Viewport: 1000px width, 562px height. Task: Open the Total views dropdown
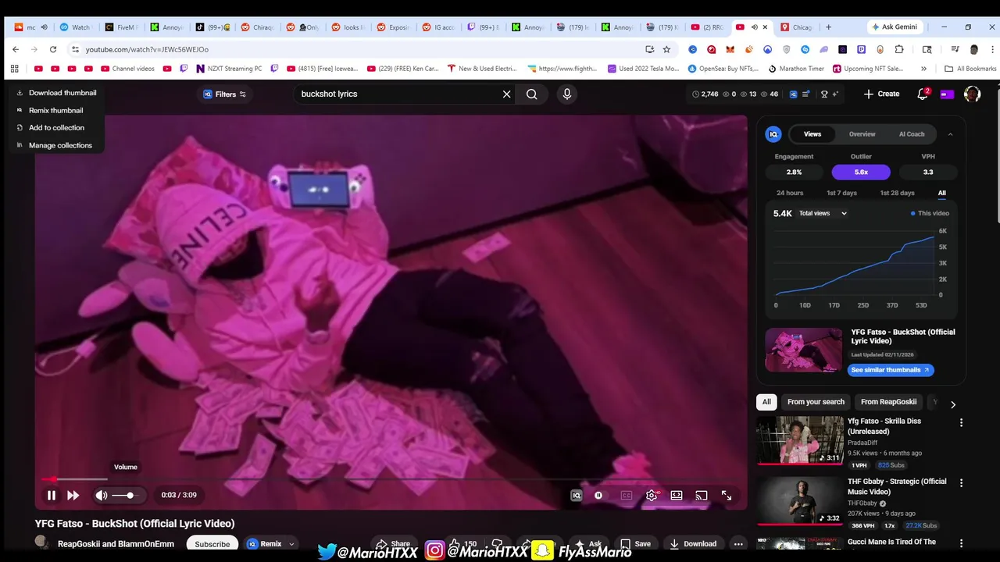tap(823, 213)
